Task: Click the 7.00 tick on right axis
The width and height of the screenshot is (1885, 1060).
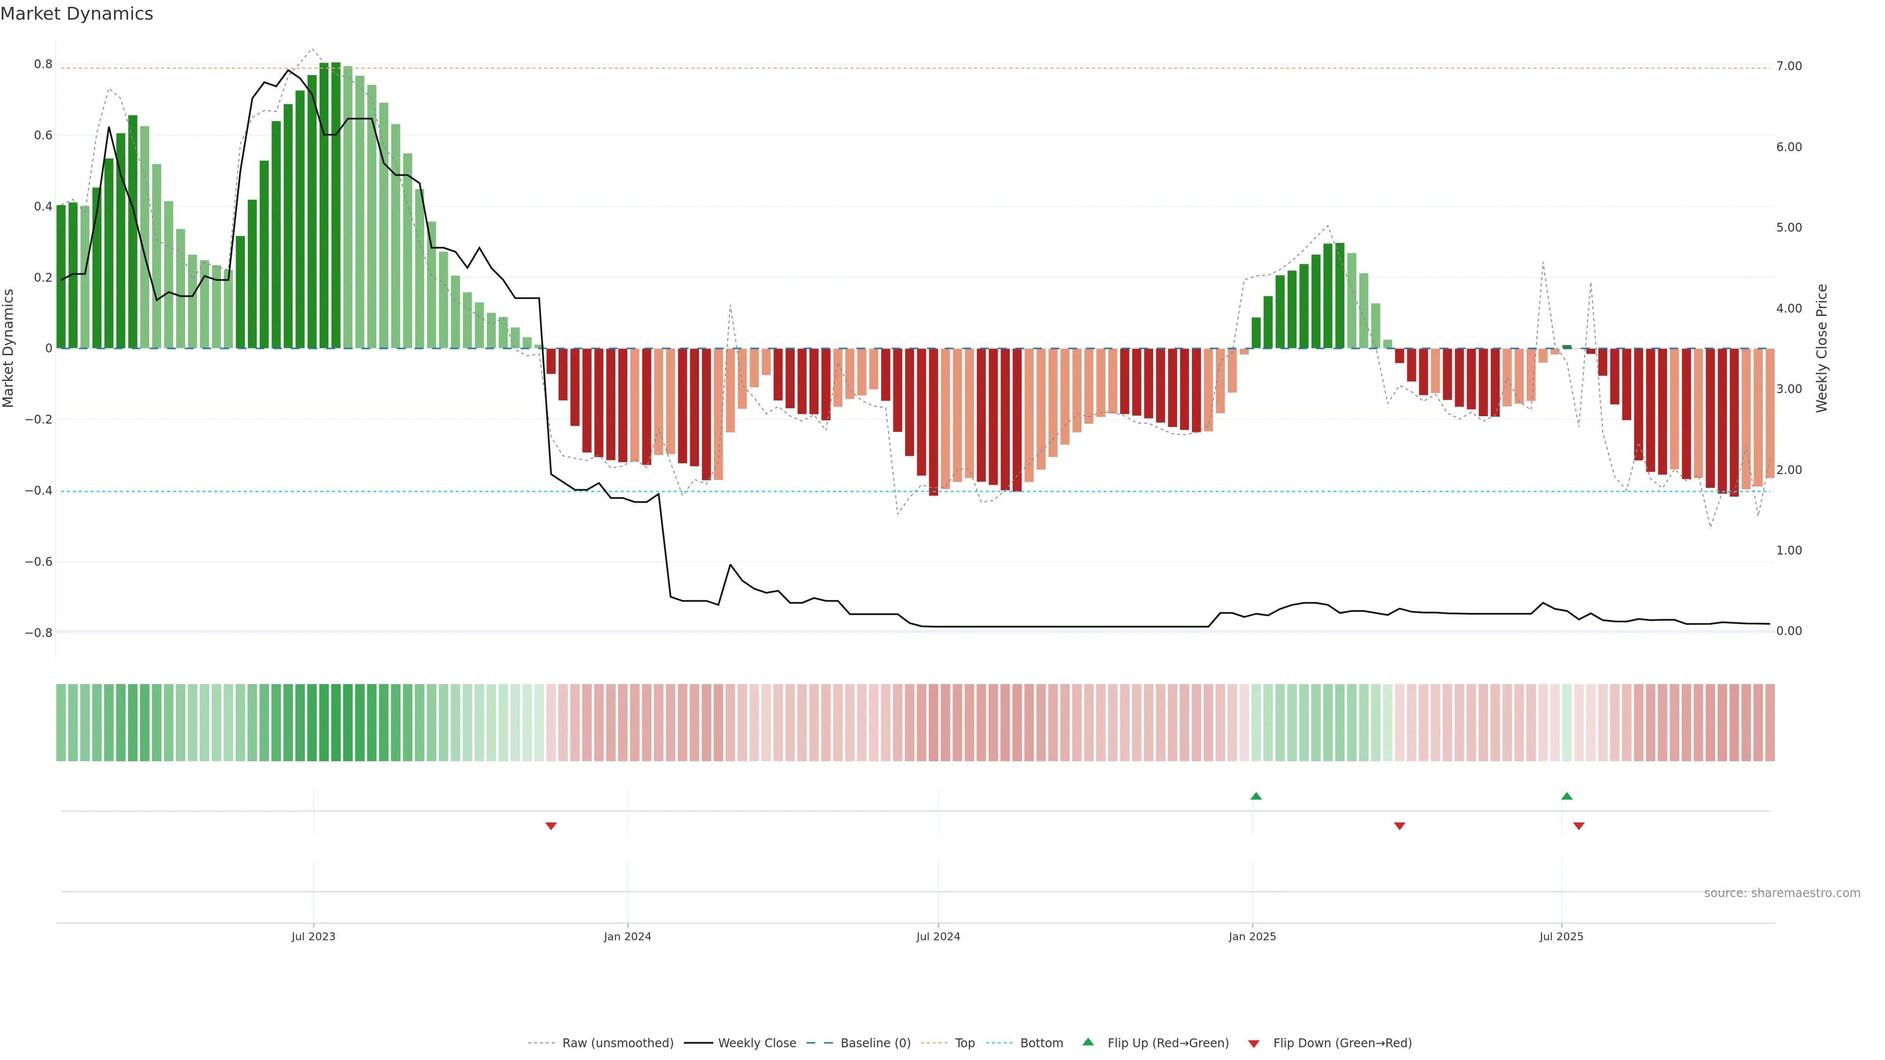Action: click(1788, 67)
